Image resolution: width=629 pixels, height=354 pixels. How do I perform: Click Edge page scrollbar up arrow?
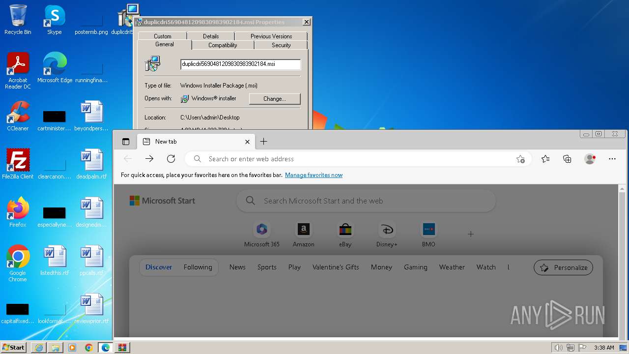(x=622, y=189)
